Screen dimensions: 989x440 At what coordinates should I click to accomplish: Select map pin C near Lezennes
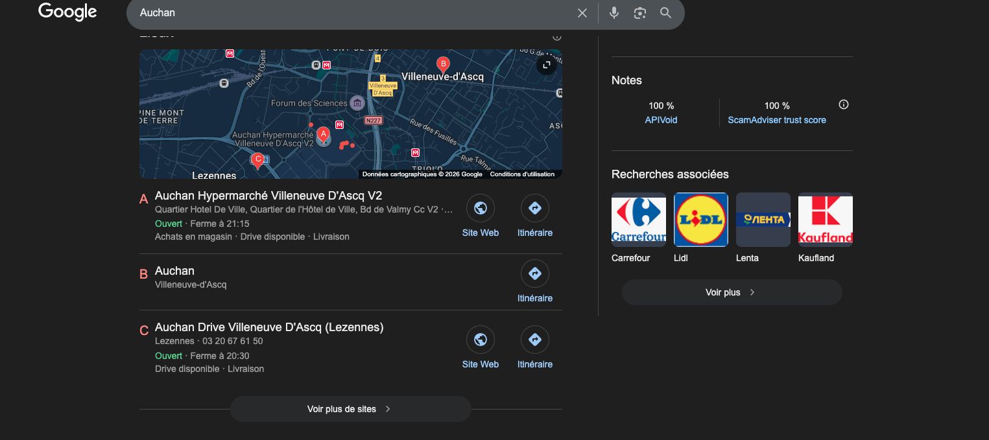click(257, 160)
